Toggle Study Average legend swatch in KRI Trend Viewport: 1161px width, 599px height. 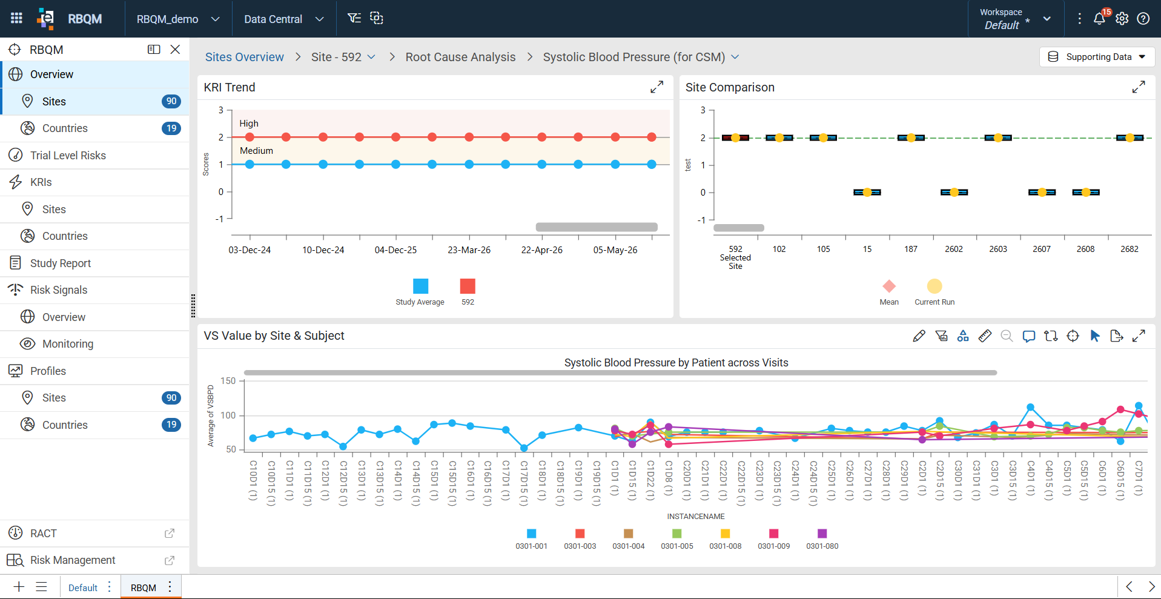(420, 286)
